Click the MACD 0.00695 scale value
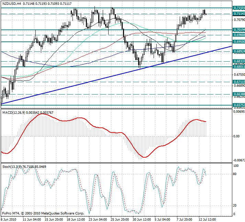The image size is (245, 222). [238, 112]
